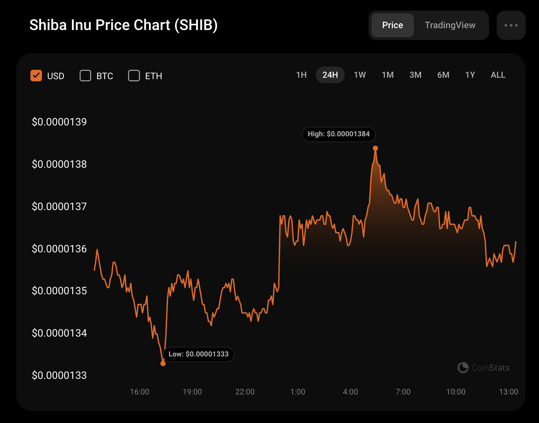Click the Low price marker dot

163,363
